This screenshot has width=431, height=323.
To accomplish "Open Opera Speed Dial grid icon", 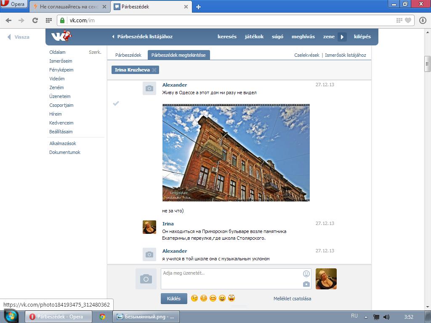I will (49, 20).
